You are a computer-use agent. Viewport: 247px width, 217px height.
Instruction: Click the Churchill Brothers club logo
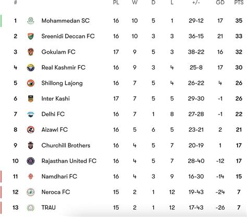point(31,145)
